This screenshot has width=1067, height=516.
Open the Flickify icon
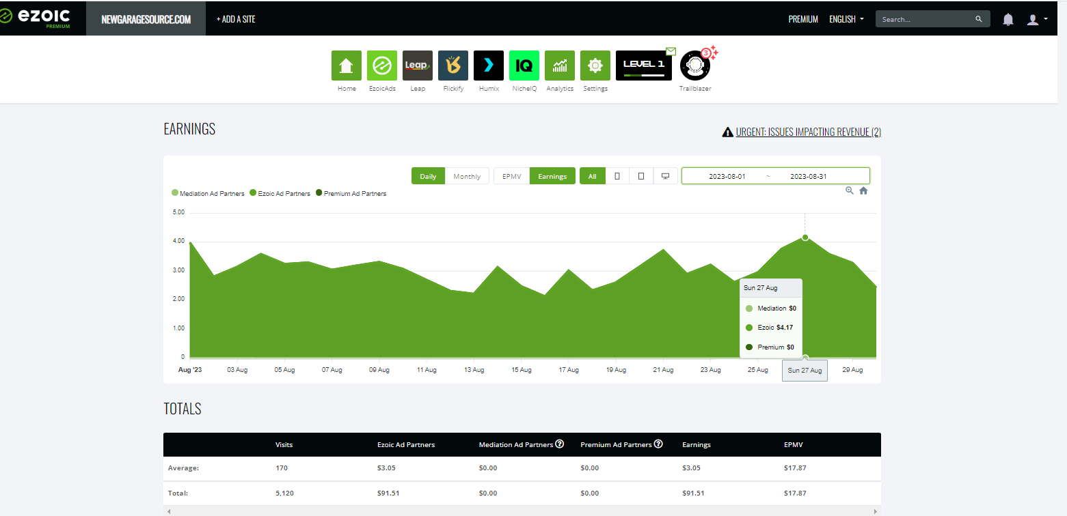point(453,66)
